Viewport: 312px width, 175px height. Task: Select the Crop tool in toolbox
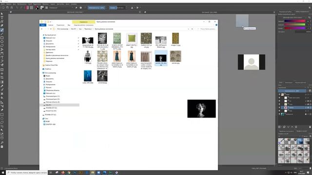coord(2,78)
